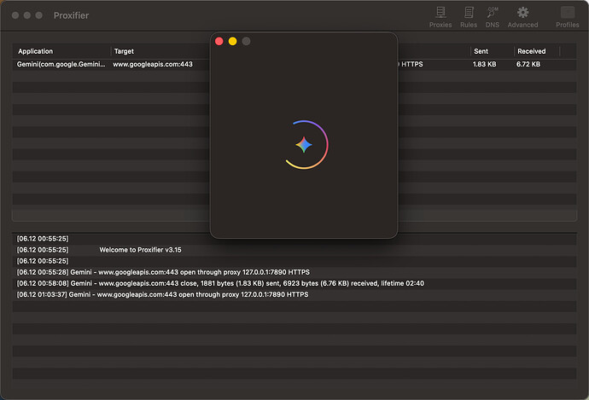Open the Profiles toolbar icon
The image size is (589, 400).
click(x=567, y=17)
